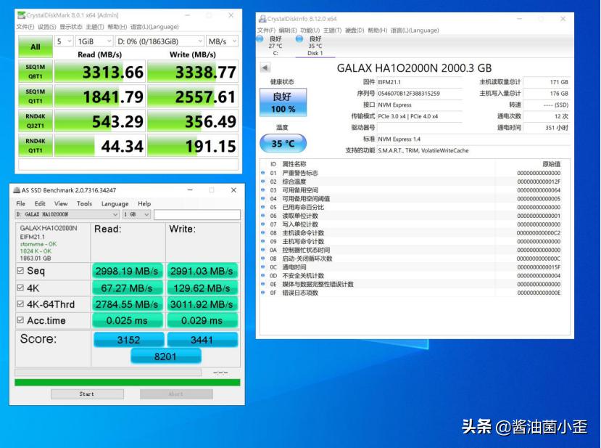Click the 良好 100% health status badge
601x448 pixels.
tap(283, 101)
